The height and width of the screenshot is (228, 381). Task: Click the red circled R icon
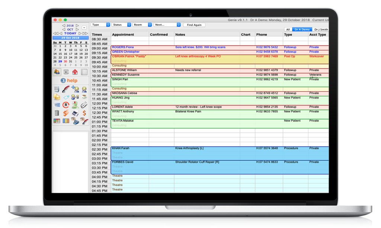point(66,105)
